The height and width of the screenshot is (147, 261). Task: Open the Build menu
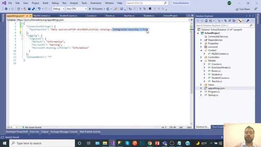[x=45, y=3]
